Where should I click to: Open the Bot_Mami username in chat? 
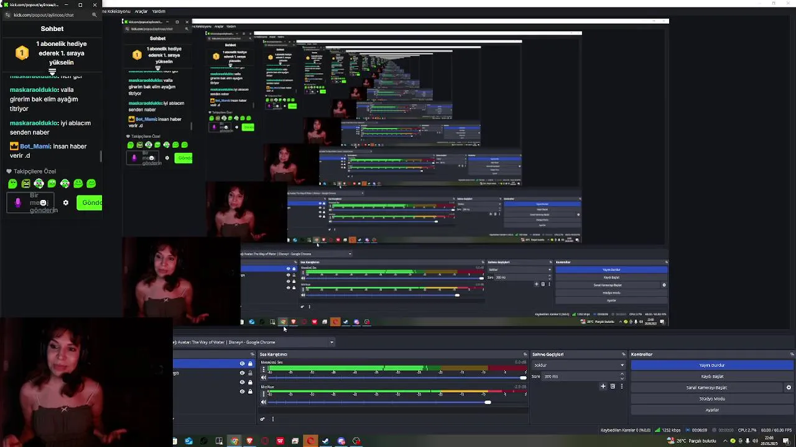35,146
